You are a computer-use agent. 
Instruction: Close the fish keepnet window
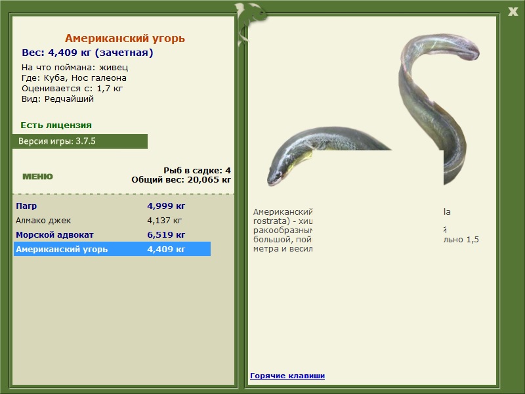(x=513, y=12)
